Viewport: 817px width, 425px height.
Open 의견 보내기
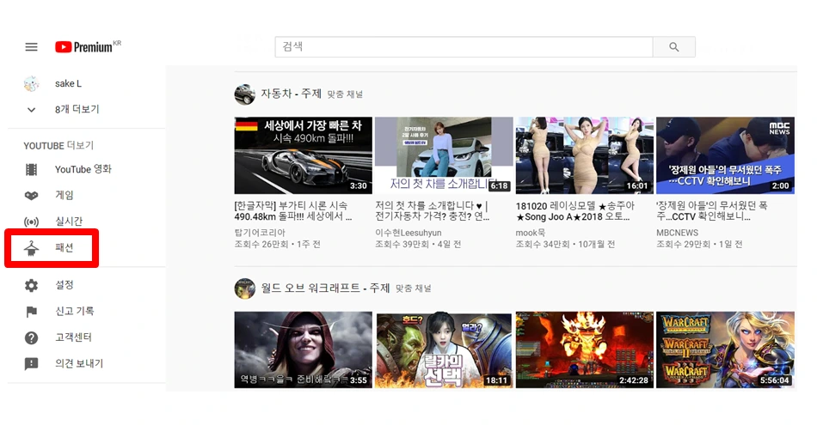[x=79, y=363]
